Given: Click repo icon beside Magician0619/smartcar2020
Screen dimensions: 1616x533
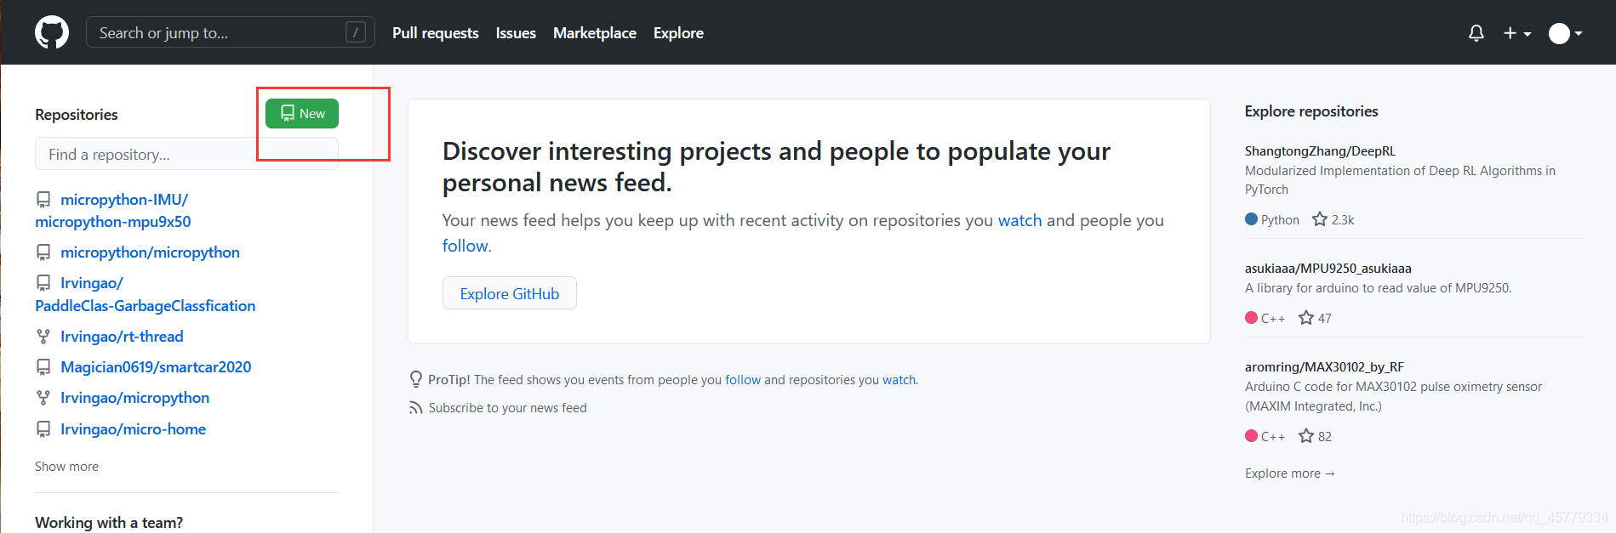Looking at the screenshot, I should click(43, 367).
